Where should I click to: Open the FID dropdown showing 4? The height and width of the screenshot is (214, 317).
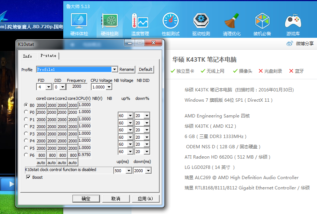point(49,87)
